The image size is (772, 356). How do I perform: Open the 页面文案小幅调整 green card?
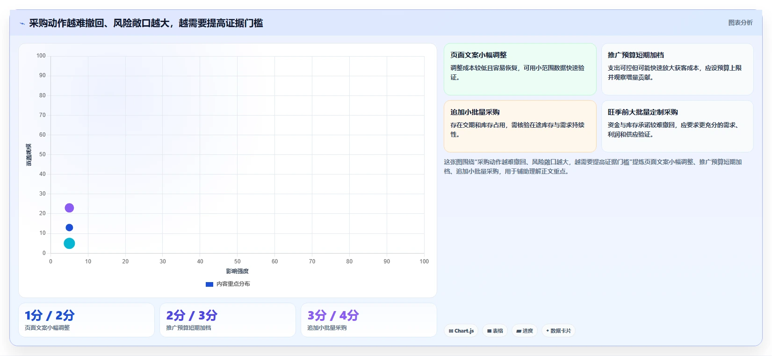tap(520, 69)
